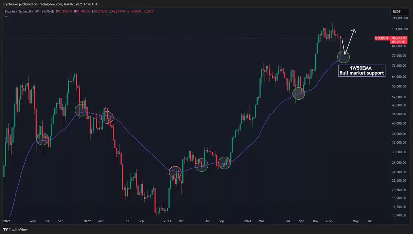Click the 2021 label on the time axis

pos(7,221)
